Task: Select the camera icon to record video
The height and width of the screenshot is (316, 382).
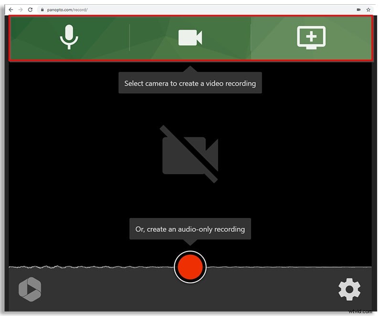Action: coord(190,37)
